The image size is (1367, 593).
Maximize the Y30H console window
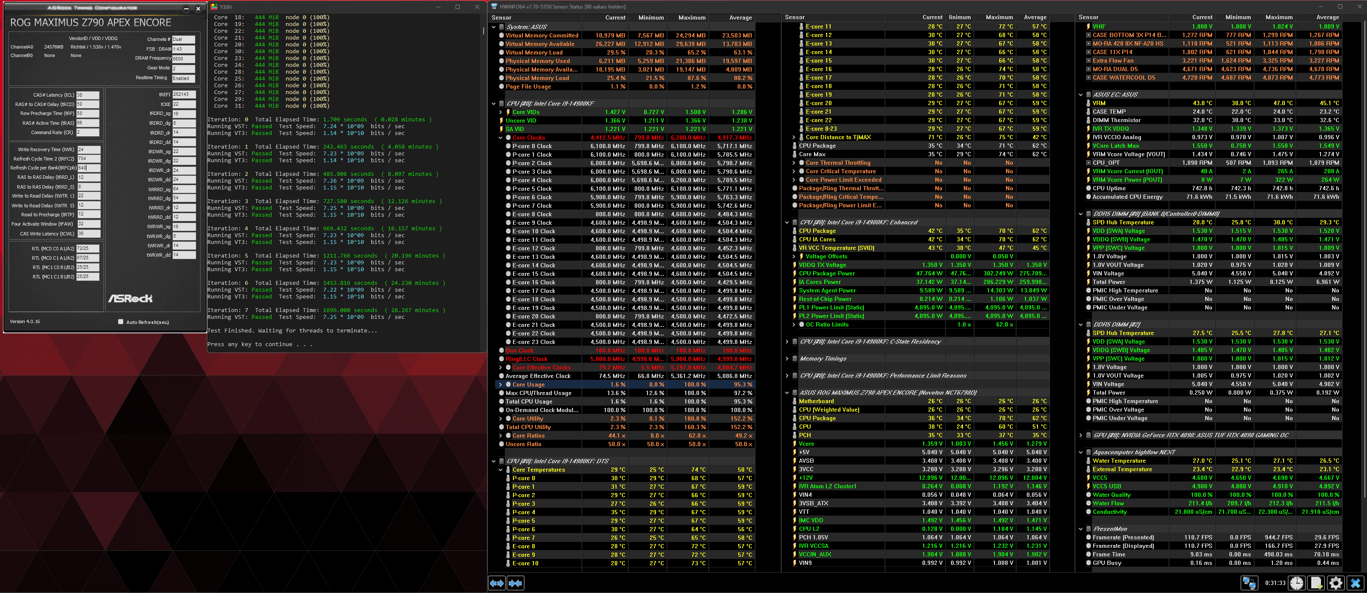457,7
